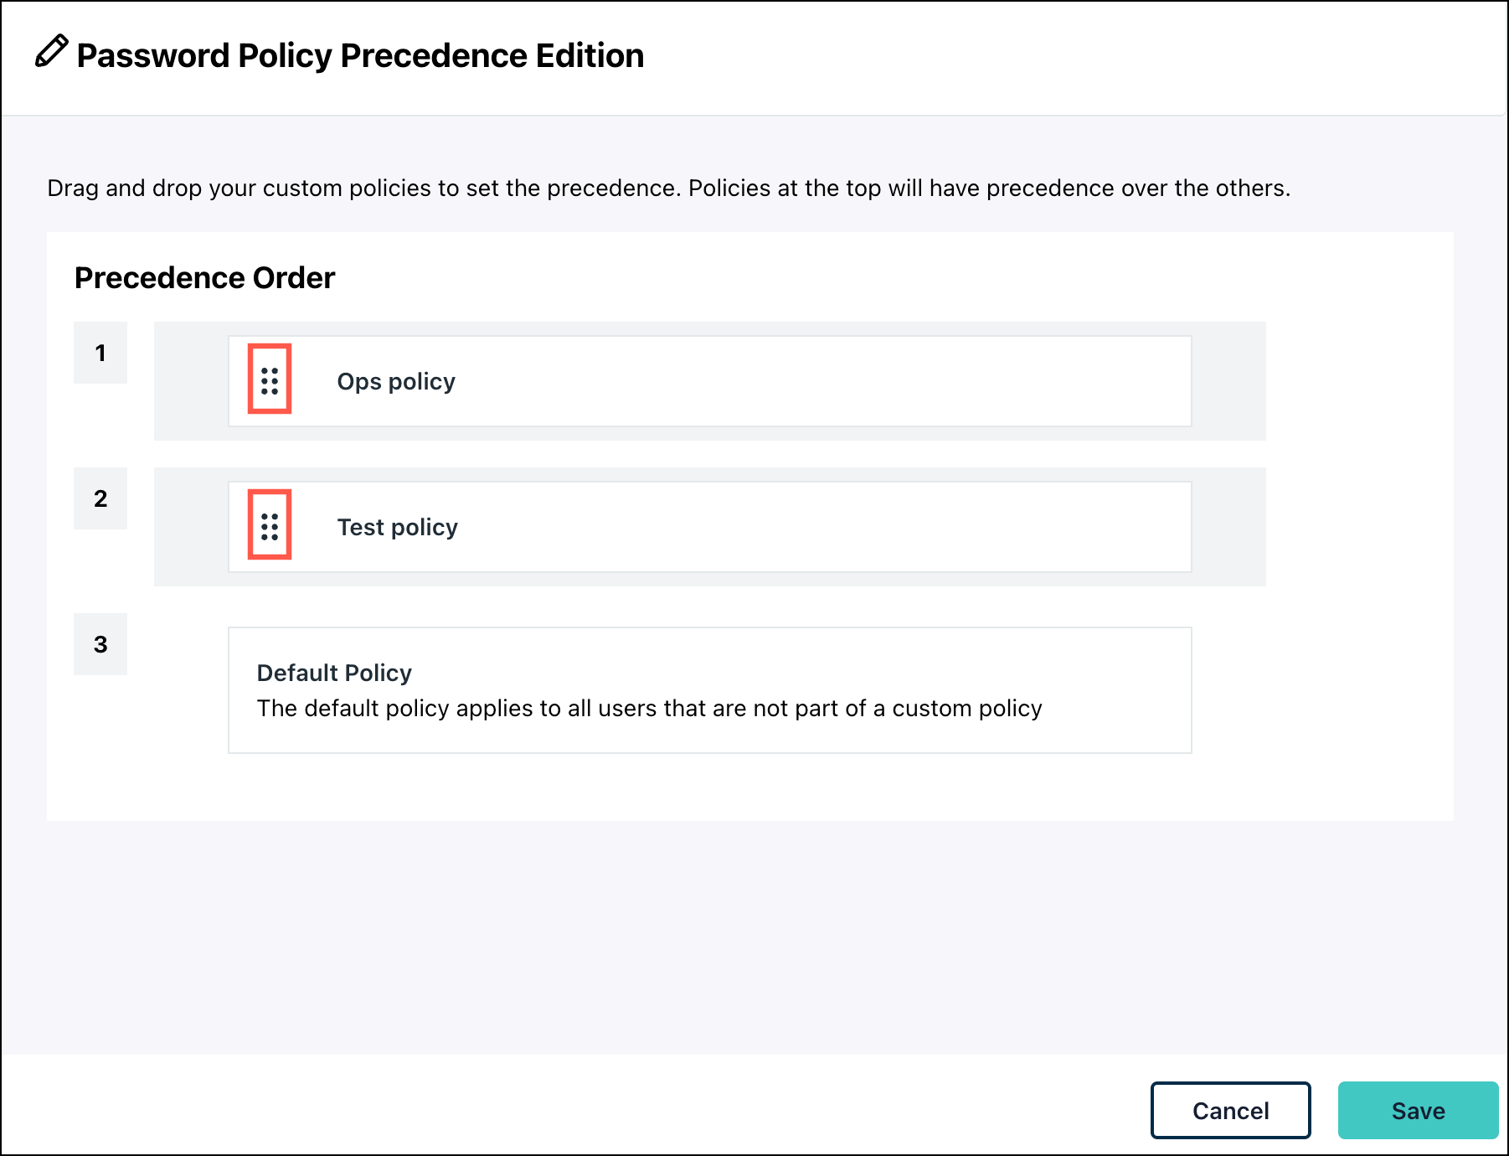Screen dimensions: 1509x1156
Task: Click the number 1 precedence badge
Action: click(x=100, y=354)
